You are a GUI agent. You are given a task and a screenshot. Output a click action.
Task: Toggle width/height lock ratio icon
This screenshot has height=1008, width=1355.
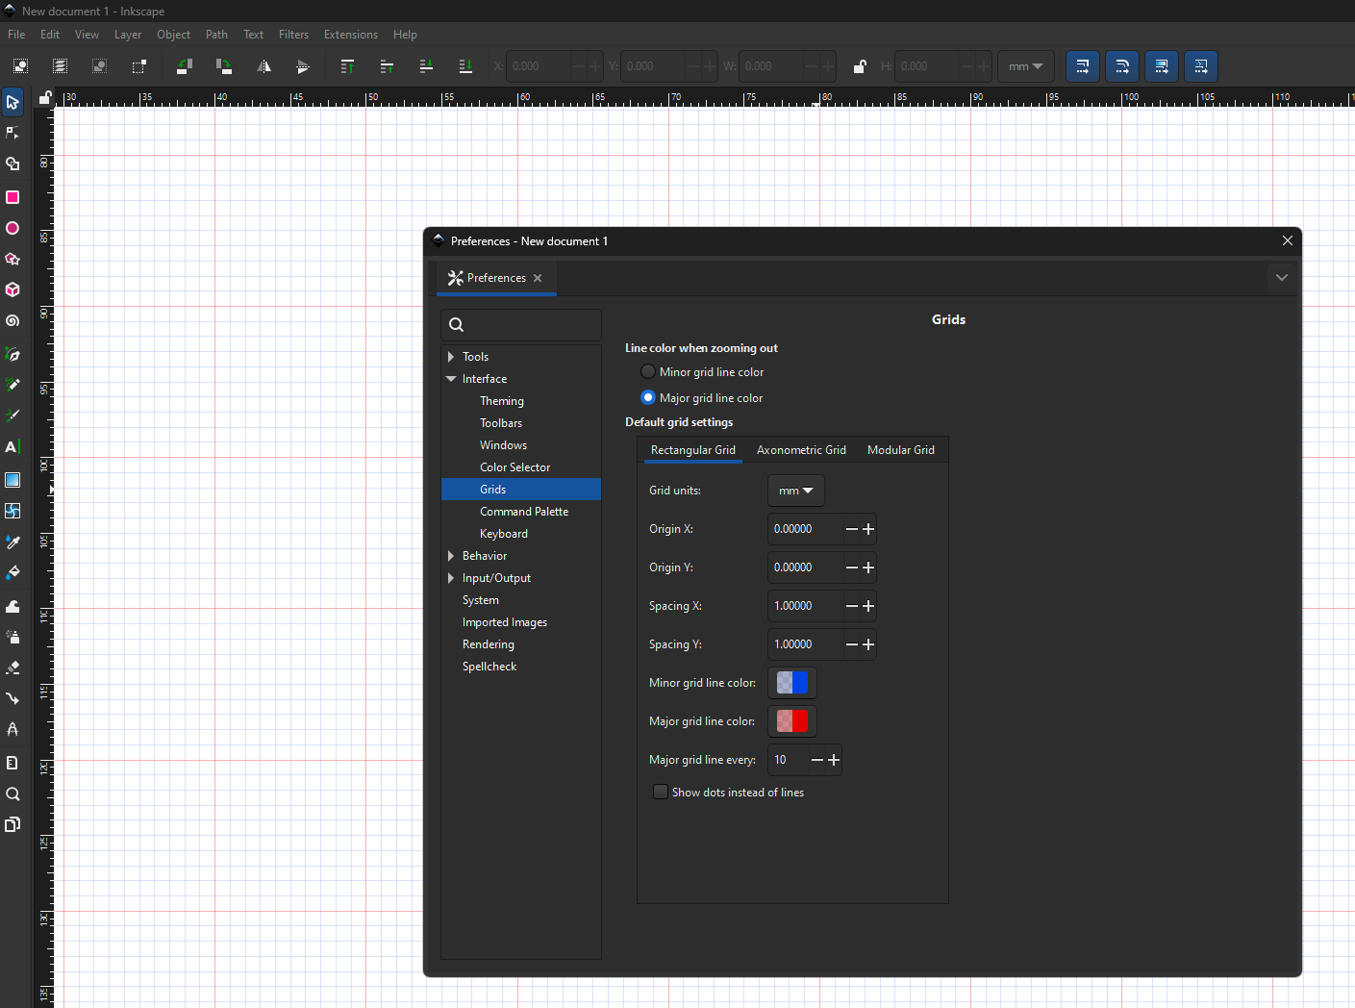(x=860, y=66)
